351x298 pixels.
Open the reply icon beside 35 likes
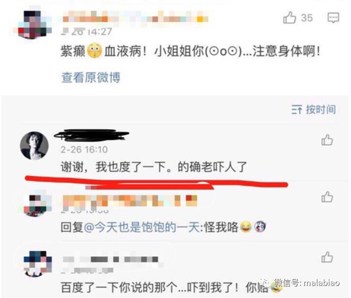333,18
